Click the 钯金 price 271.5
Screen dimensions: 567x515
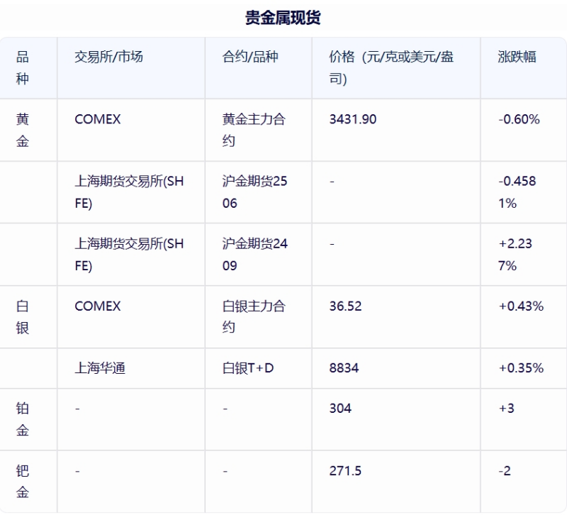[345, 471]
